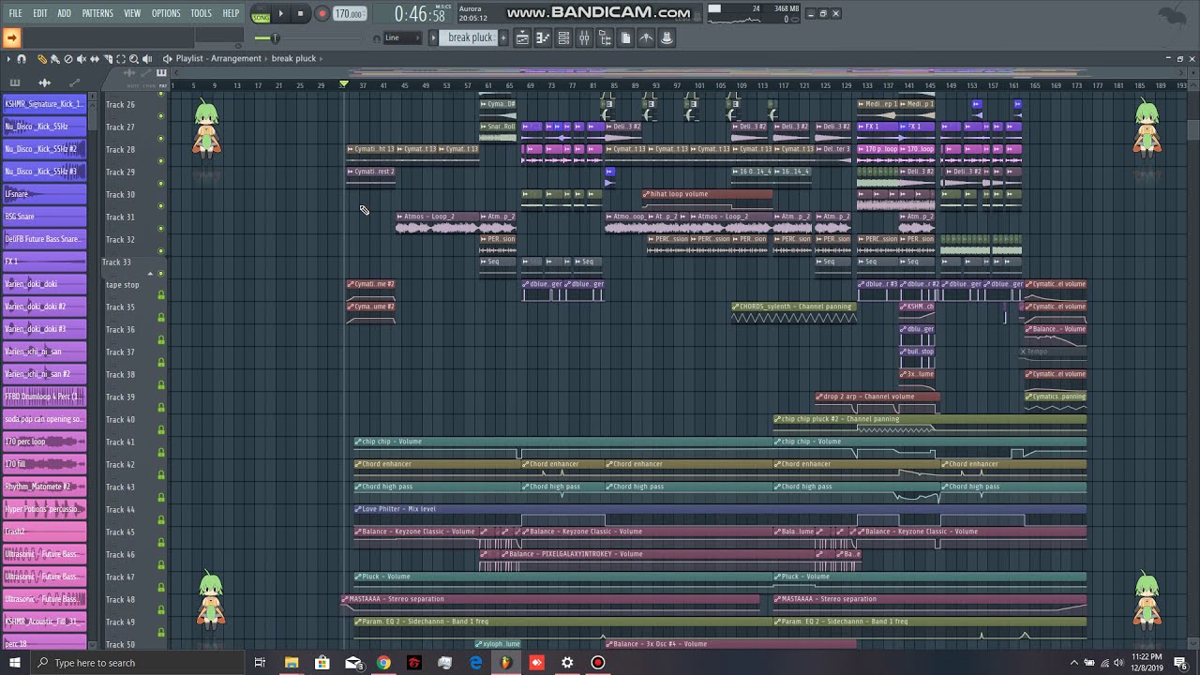Screen dimensions: 1200x675
Task: Toggle the lock on Track 45
Action: (x=161, y=542)
